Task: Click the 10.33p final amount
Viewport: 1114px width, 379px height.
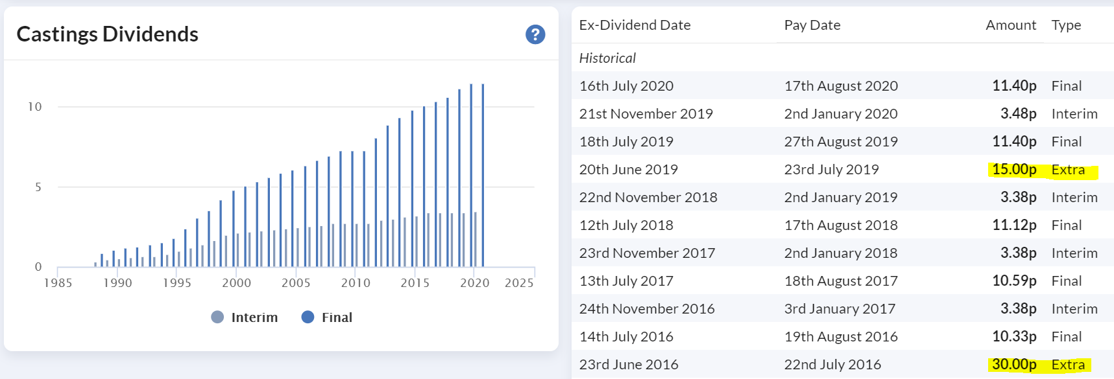Action: tap(1014, 337)
